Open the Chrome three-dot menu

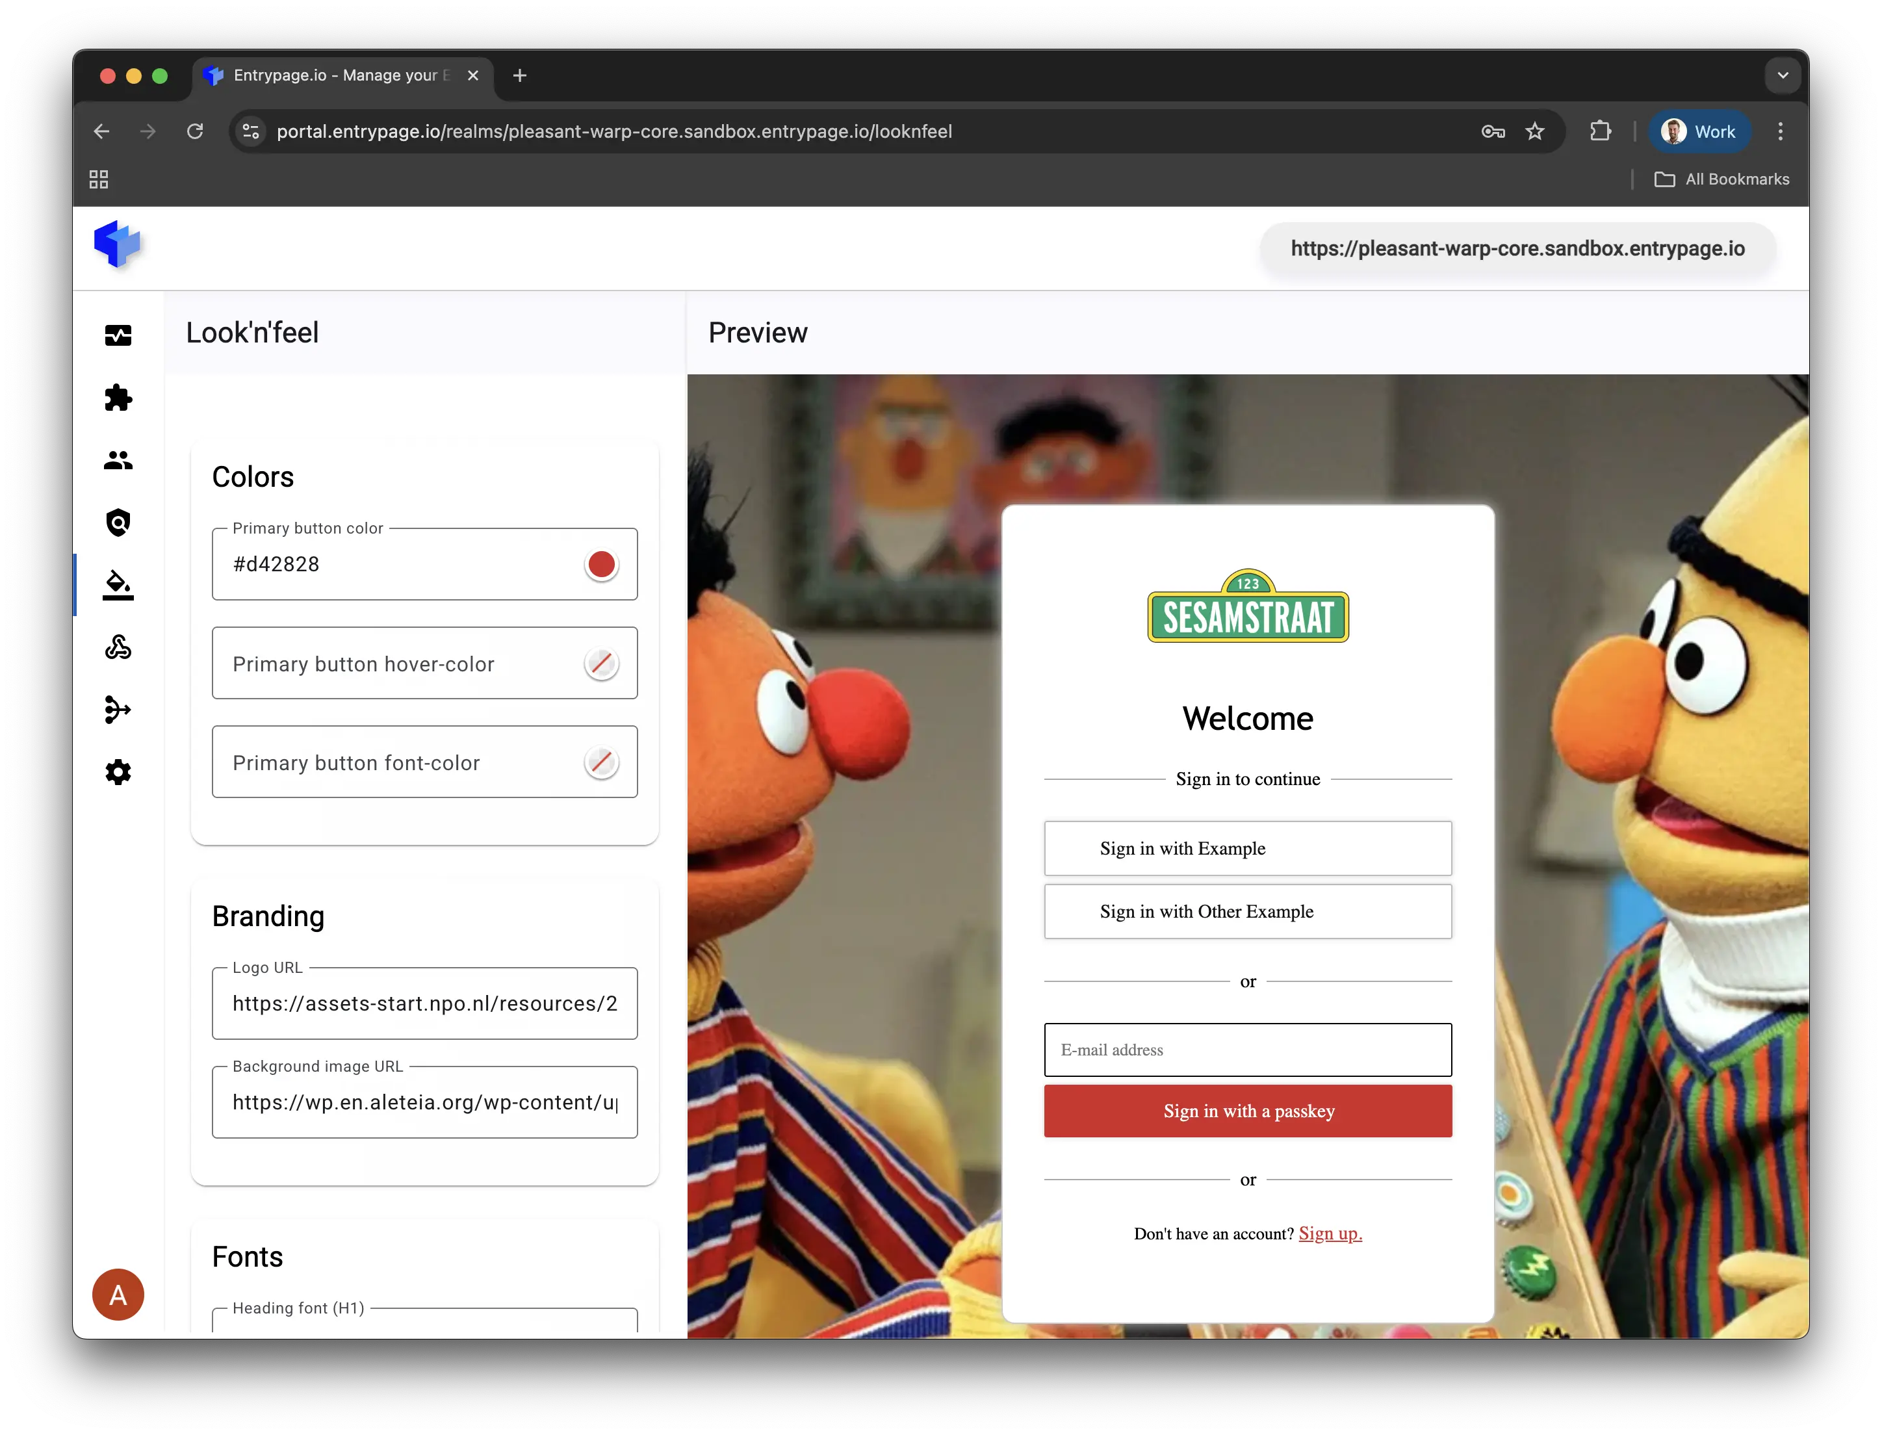[x=1781, y=131]
